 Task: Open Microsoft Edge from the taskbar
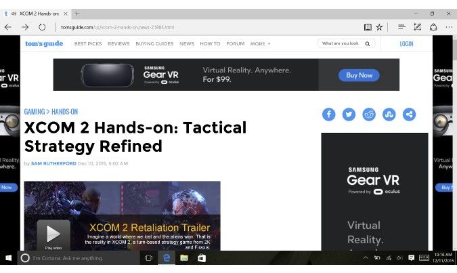pyautogui.click(x=167, y=258)
